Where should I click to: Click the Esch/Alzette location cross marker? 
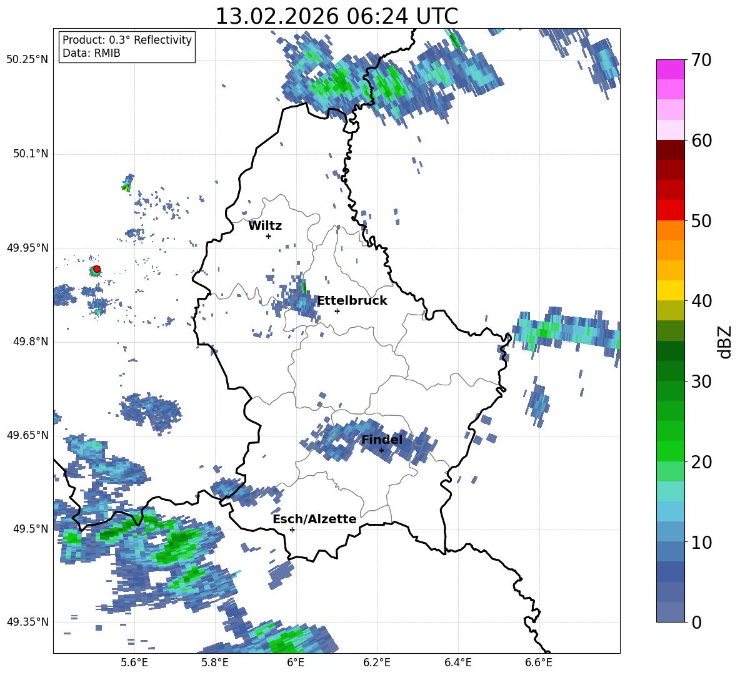tap(292, 530)
